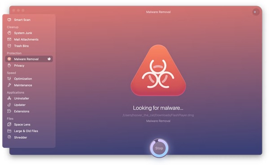Open the assistant button at top right
The height and width of the screenshot is (165, 270).
256,12
